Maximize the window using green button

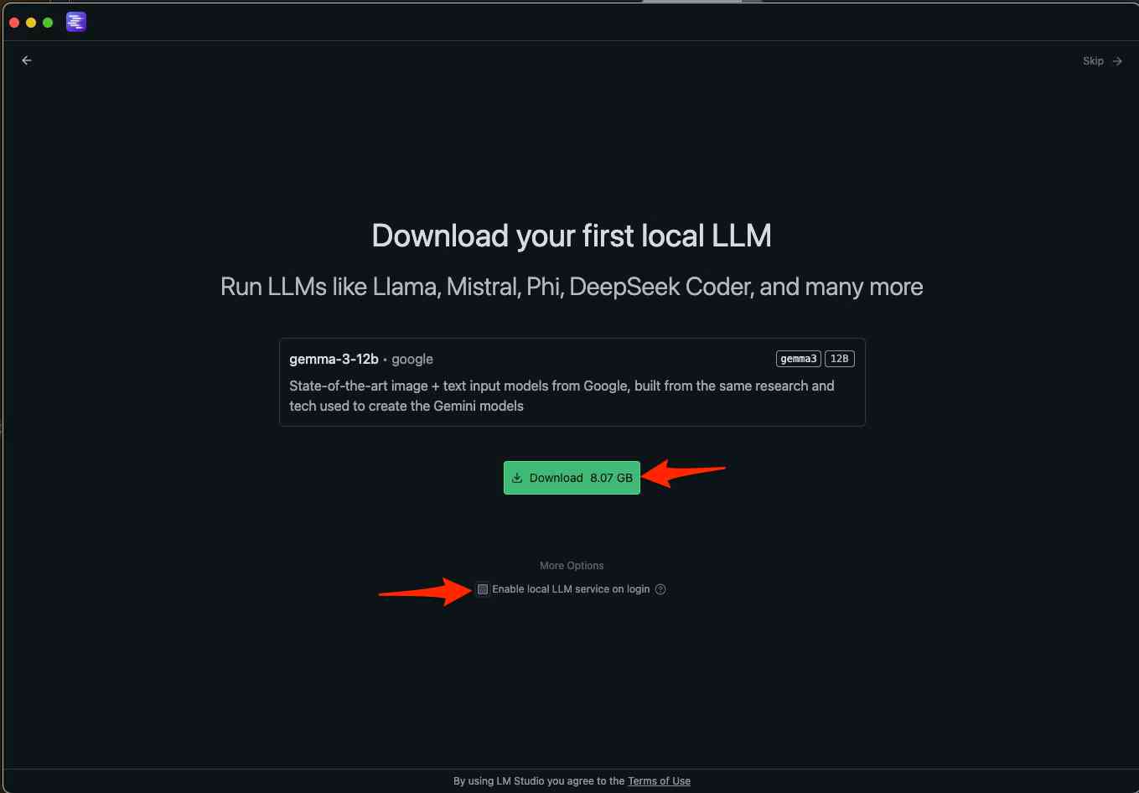tap(48, 23)
